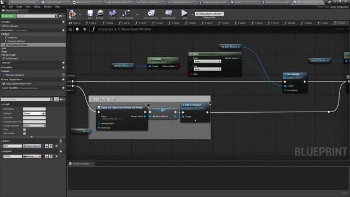This screenshot has height=197, width=350.
Task: Open the View menu
Action: point(28,7)
